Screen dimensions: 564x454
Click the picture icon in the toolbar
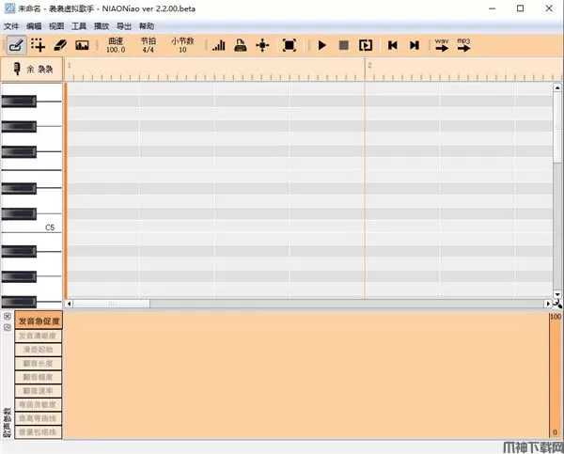(82, 45)
